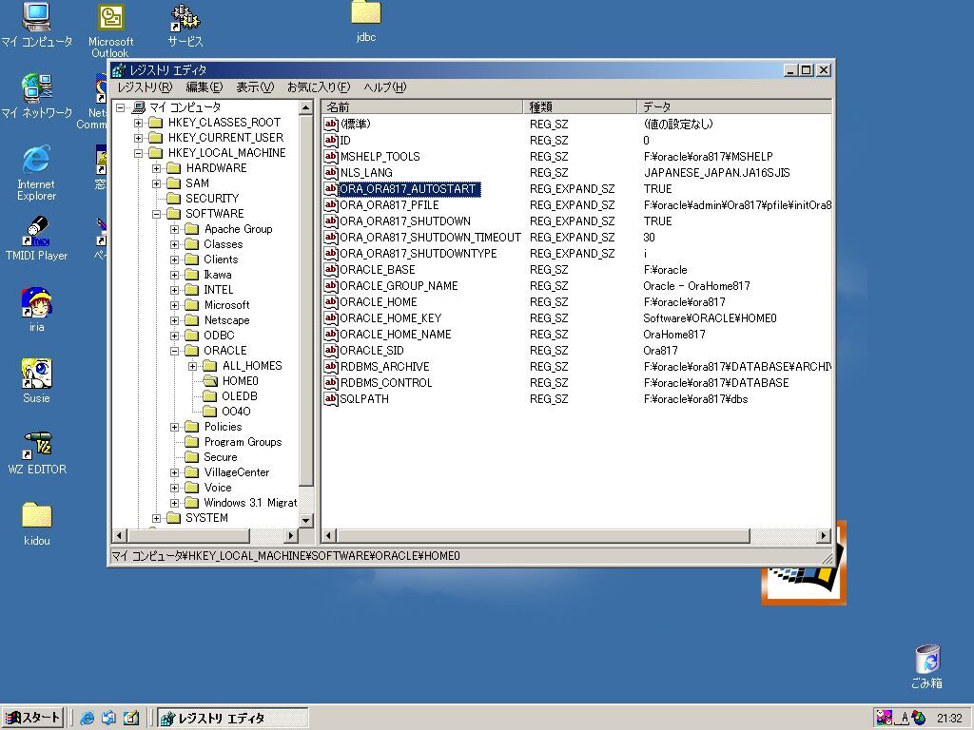Open the お気に入り(F) menu

click(319, 87)
